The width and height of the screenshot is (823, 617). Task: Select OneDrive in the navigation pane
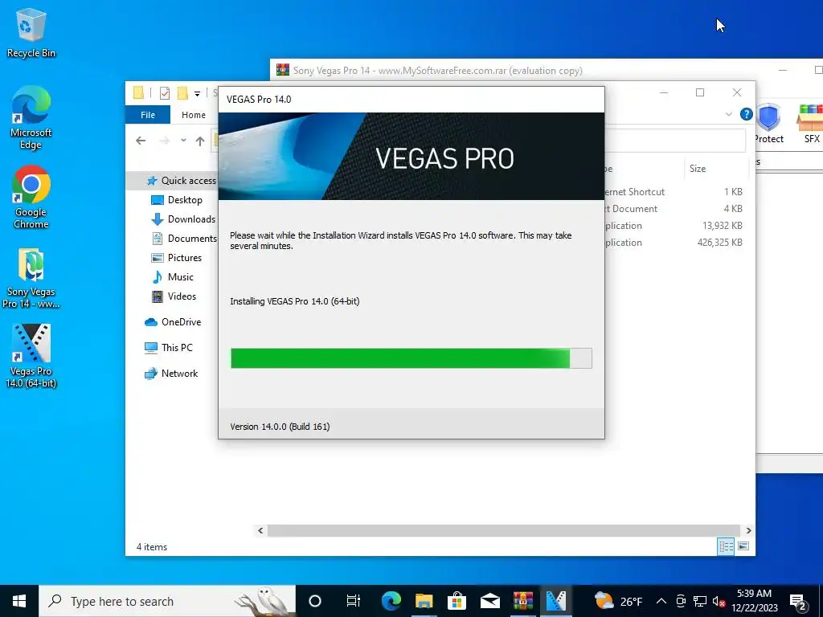[x=173, y=322]
